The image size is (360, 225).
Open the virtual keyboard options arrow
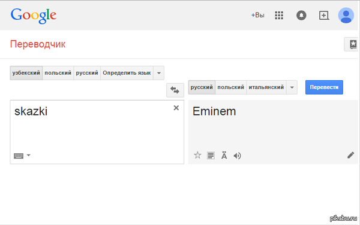tap(28, 155)
